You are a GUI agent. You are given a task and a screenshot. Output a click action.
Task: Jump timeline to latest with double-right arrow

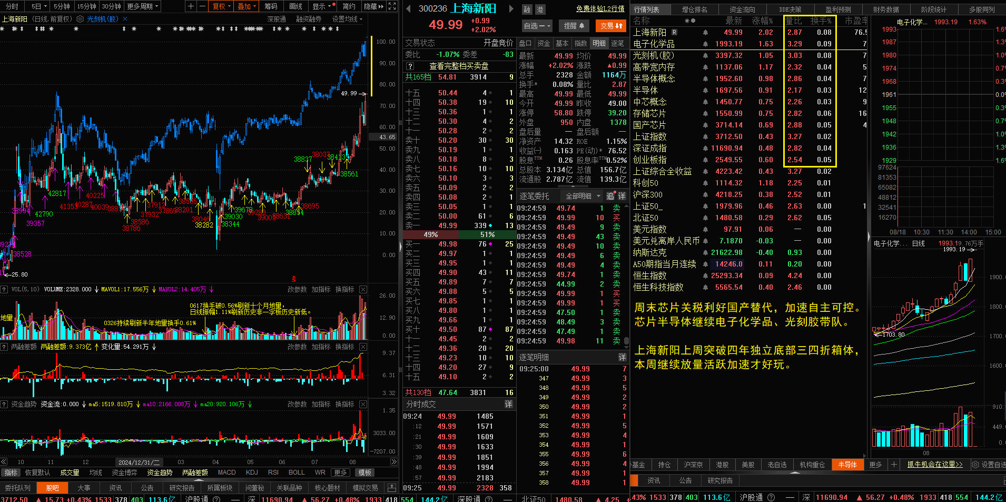(x=393, y=462)
